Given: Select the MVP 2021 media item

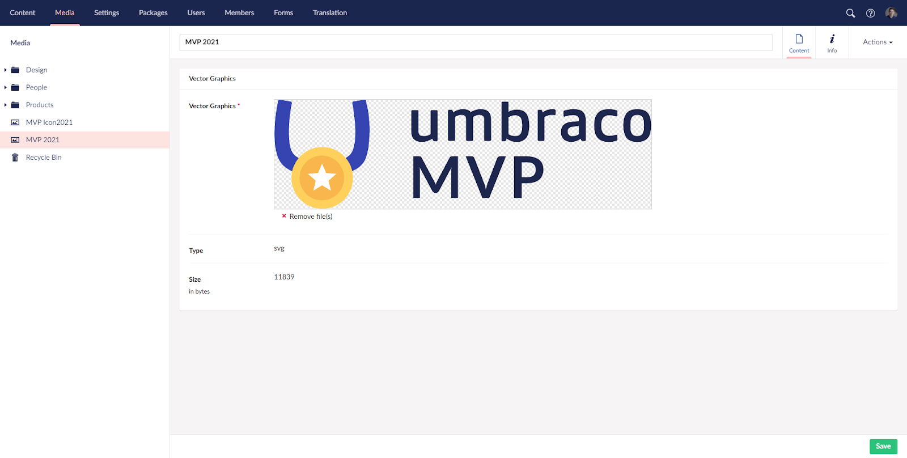Looking at the screenshot, I should point(85,140).
